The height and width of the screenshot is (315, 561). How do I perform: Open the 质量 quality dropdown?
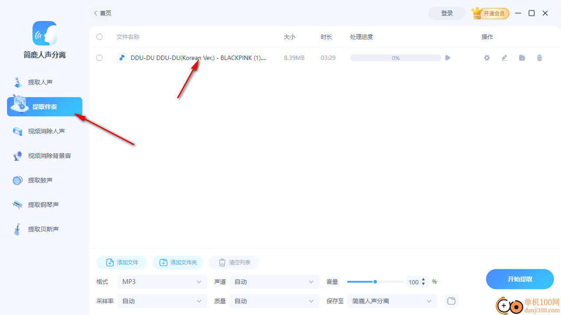coord(274,301)
